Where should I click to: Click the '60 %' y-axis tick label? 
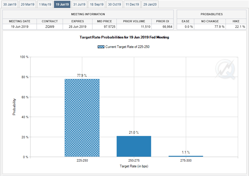coord(25,97)
